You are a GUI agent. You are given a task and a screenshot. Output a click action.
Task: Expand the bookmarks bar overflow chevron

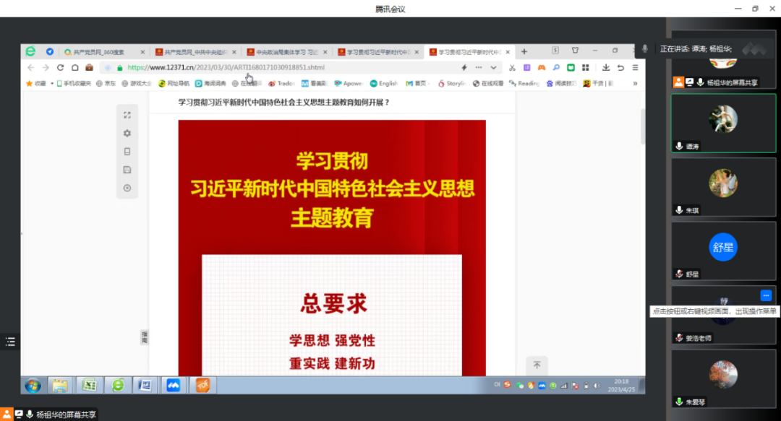point(635,83)
